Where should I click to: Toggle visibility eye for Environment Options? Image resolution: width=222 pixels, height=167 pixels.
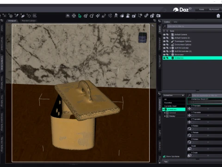164,45
